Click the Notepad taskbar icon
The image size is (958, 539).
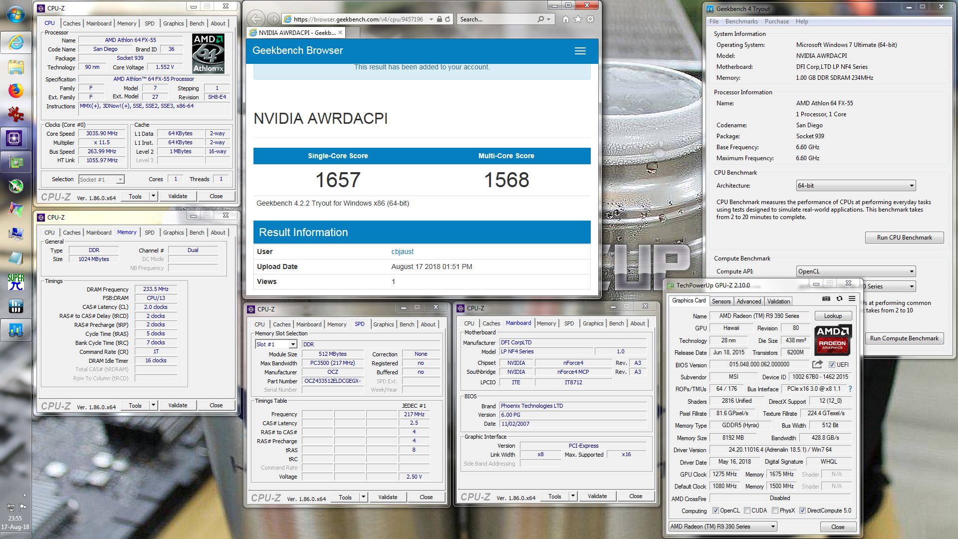15,258
